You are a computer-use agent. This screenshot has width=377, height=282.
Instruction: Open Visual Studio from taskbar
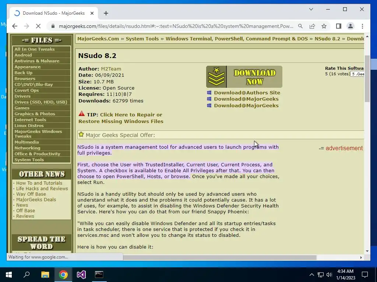tap(81, 275)
